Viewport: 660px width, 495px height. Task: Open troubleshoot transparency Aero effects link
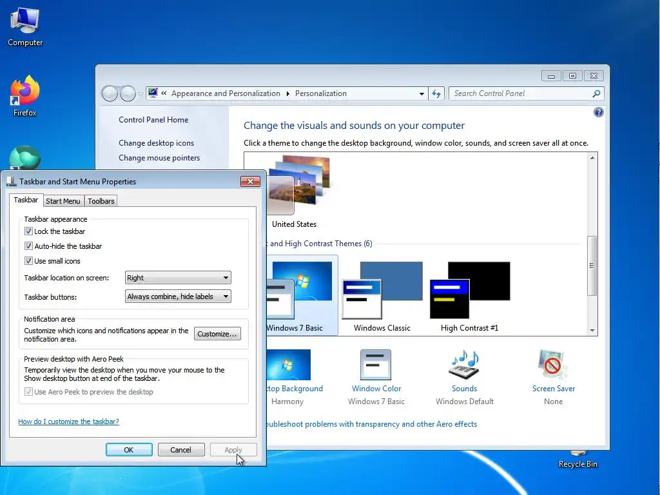point(372,424)
